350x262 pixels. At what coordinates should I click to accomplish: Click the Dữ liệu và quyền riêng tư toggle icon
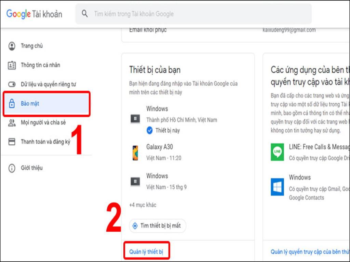tap(12, 84)
